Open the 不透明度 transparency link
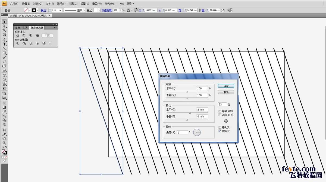The height and width of the screenshot is (182, 326). [x=106, y=10]
